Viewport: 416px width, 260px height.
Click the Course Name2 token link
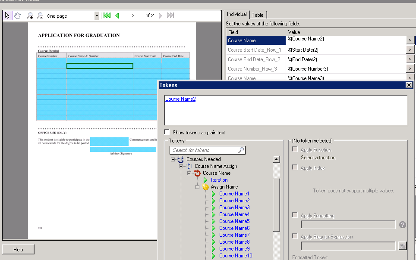tap(180, 99)
